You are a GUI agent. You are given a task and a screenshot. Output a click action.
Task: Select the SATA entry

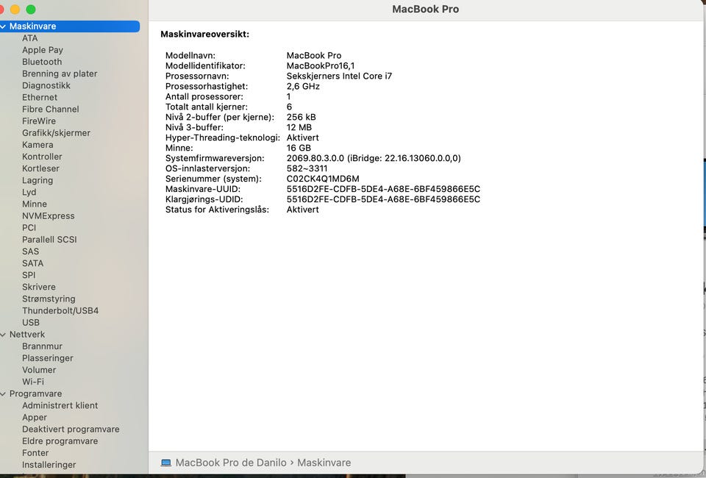click(x=32, y=263)
